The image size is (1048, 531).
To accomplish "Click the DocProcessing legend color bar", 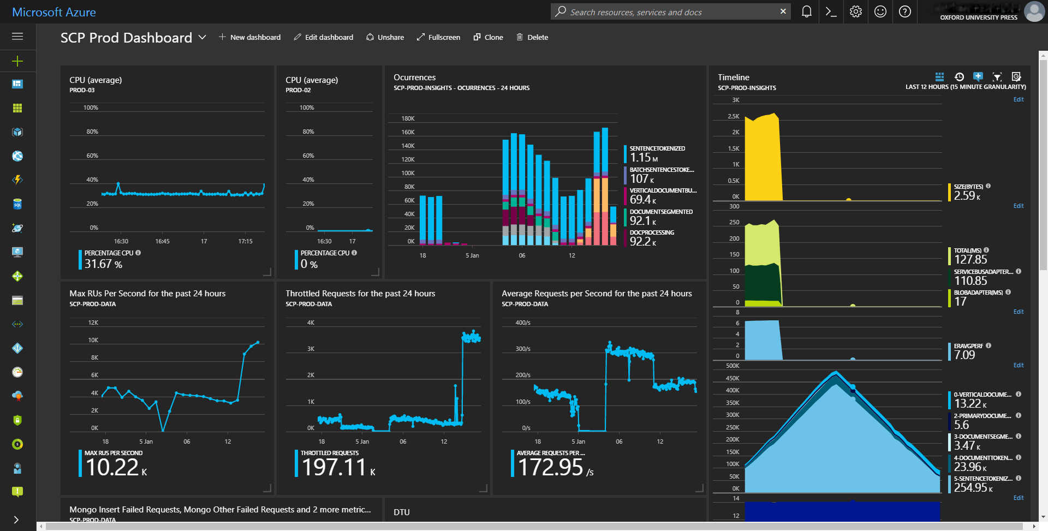I will tap(626, 238).
